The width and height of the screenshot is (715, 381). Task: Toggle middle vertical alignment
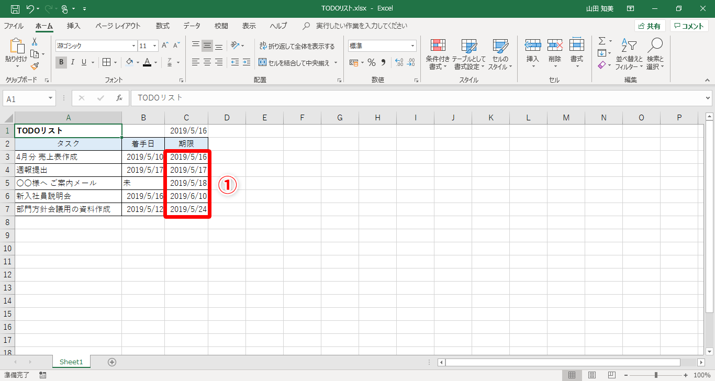207,46
